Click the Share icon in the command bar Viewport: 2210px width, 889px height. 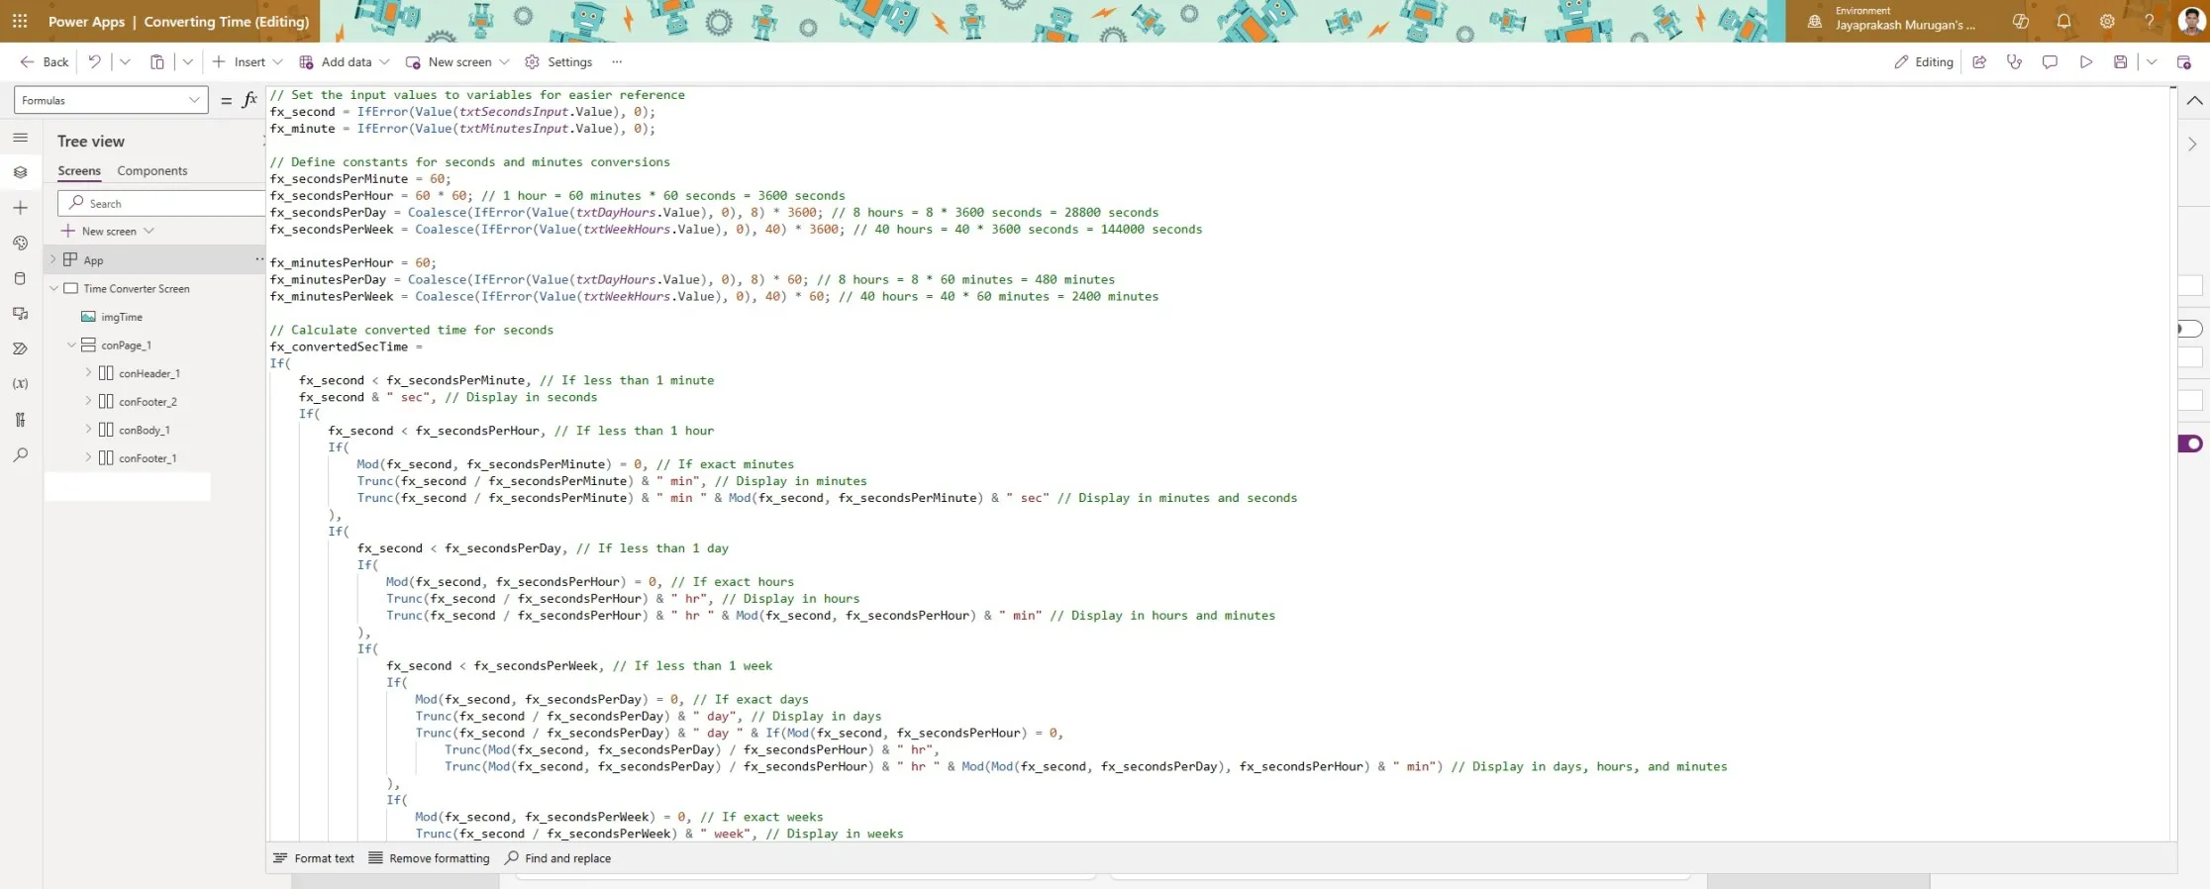pyautogui.click(x=1979, y=62)
